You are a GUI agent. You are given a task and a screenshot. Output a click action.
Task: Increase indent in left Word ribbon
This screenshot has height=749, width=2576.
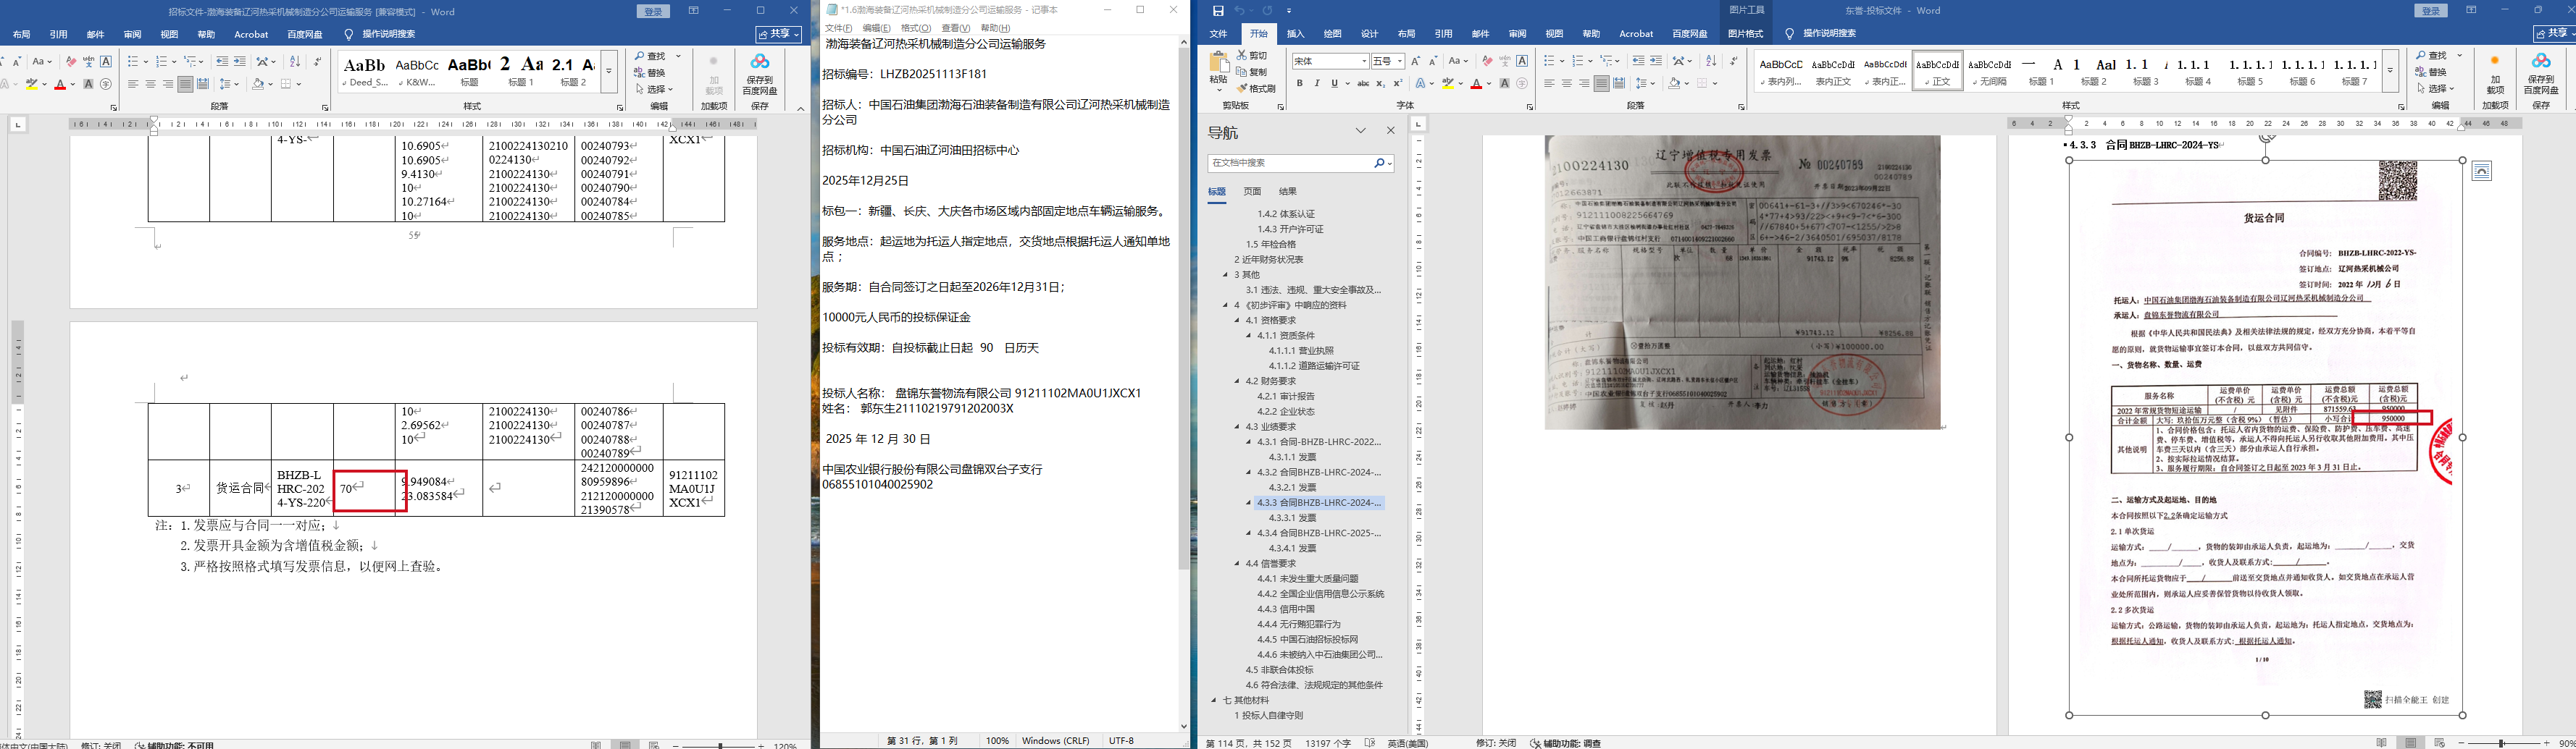click(240, 61)
